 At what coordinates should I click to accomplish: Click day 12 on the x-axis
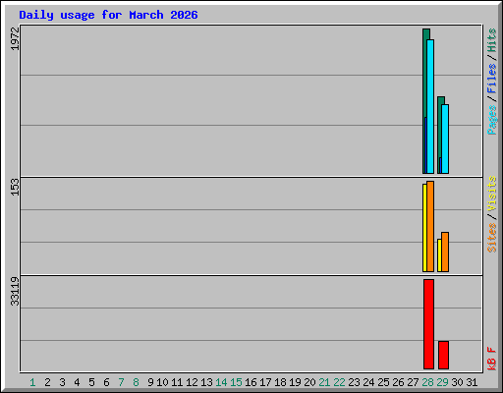(x=192, y=382)
